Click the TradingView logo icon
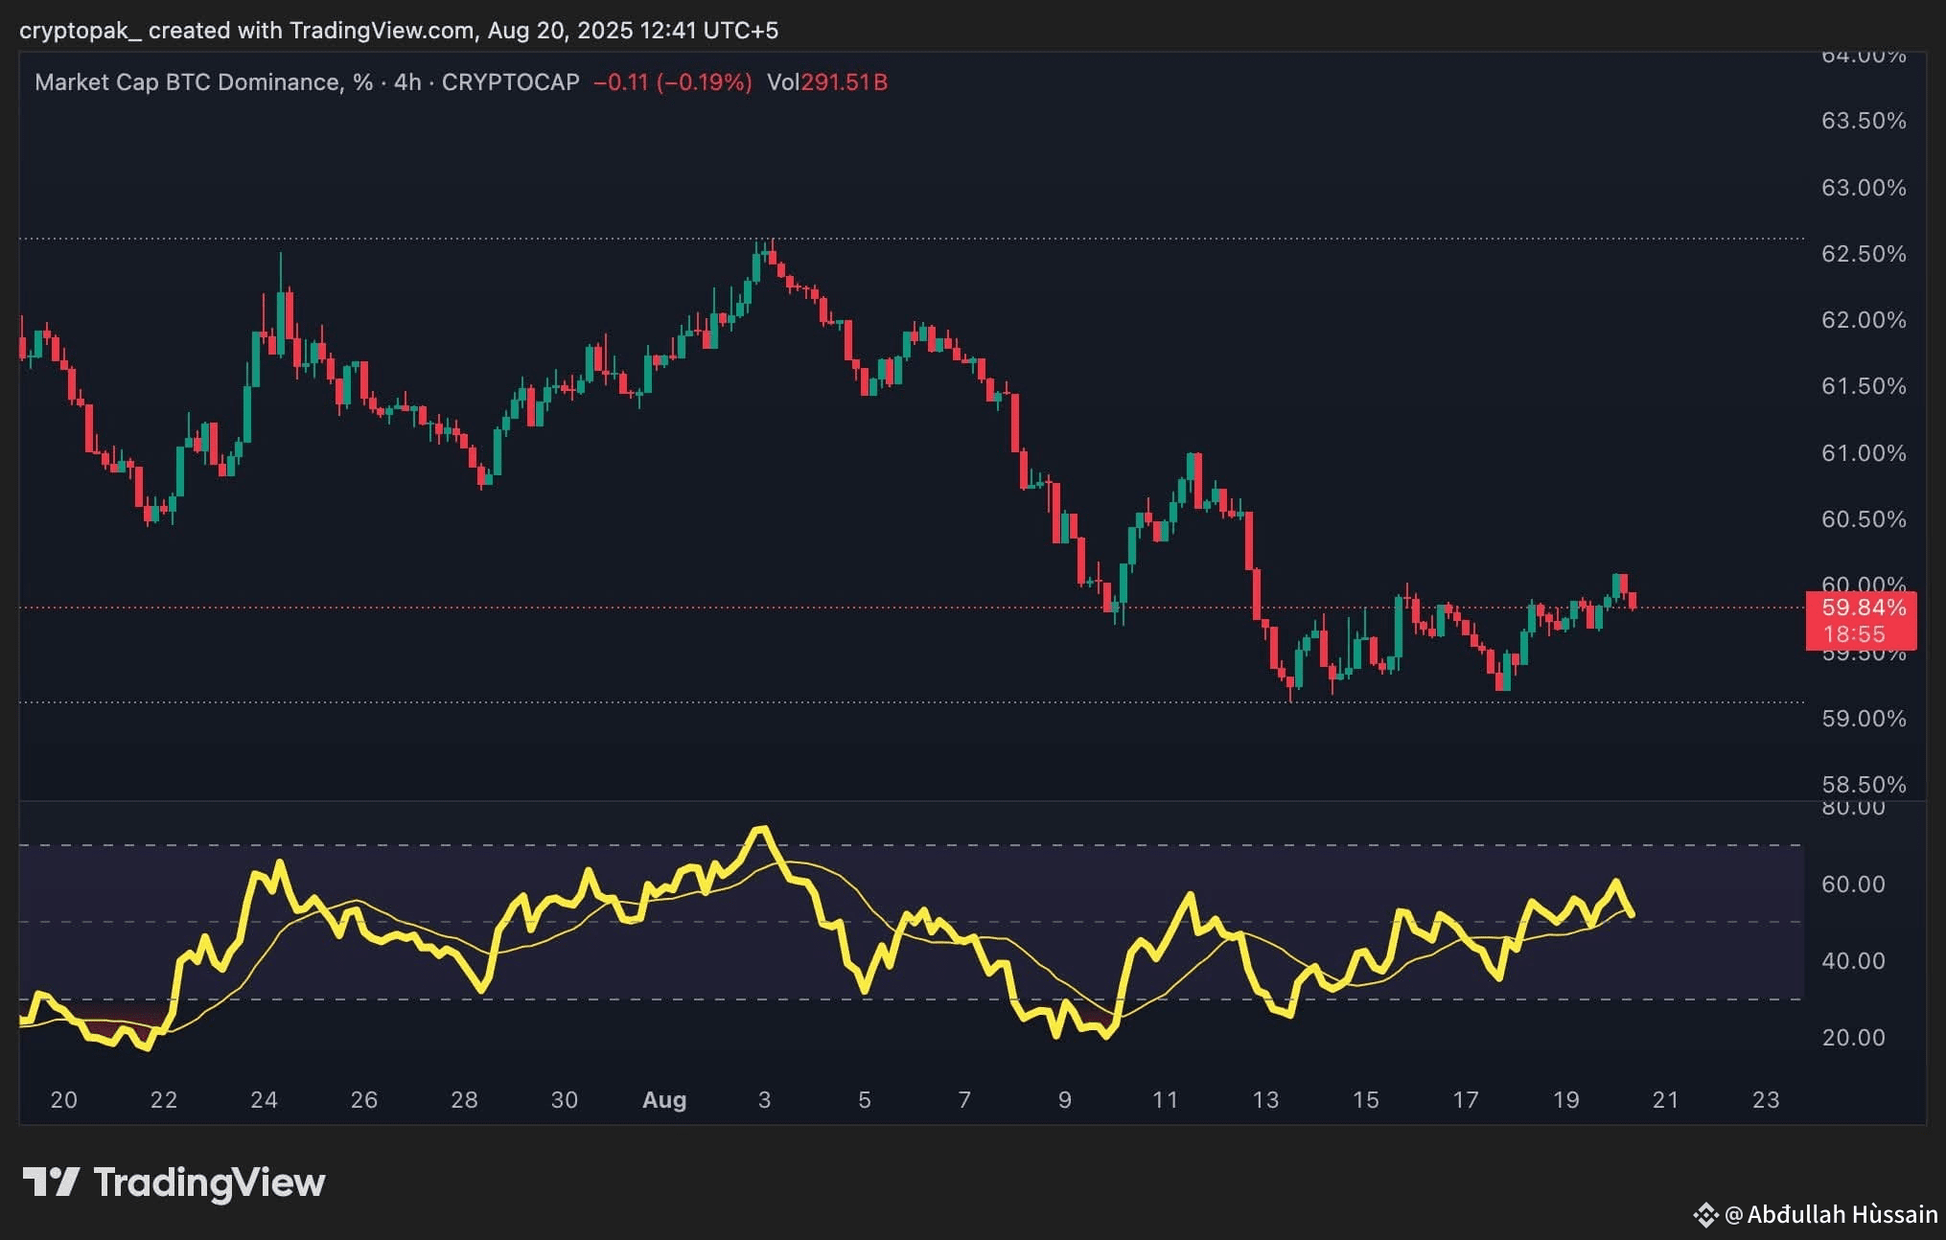 coord(51,1183)
